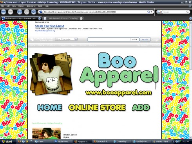The image size is (192, 144).
Task: Click into the MySpace search text field
Action: tap(109, 40)
